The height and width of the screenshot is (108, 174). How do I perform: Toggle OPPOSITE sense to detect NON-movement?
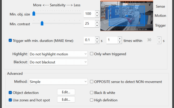pyautogui.click(x=92, y=82)
